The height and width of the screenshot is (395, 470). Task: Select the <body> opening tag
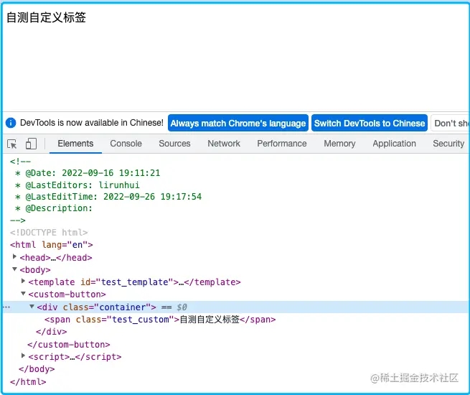[35, 270]
